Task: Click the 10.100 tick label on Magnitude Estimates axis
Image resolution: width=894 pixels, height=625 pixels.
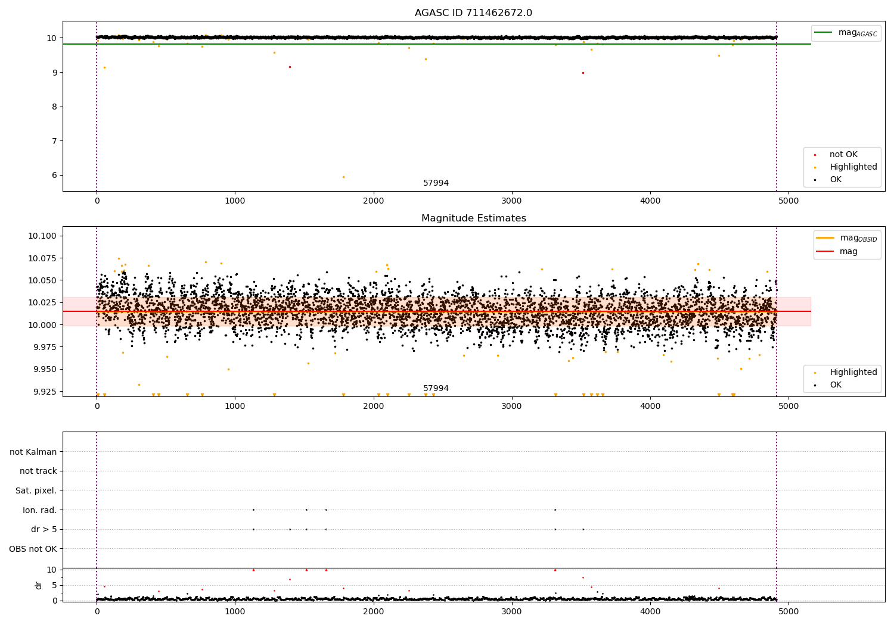Action: [42, 236]
